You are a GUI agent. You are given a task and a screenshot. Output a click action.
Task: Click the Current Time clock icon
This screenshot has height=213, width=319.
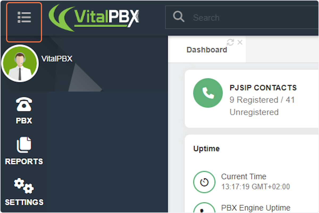(x=204, y=182)
